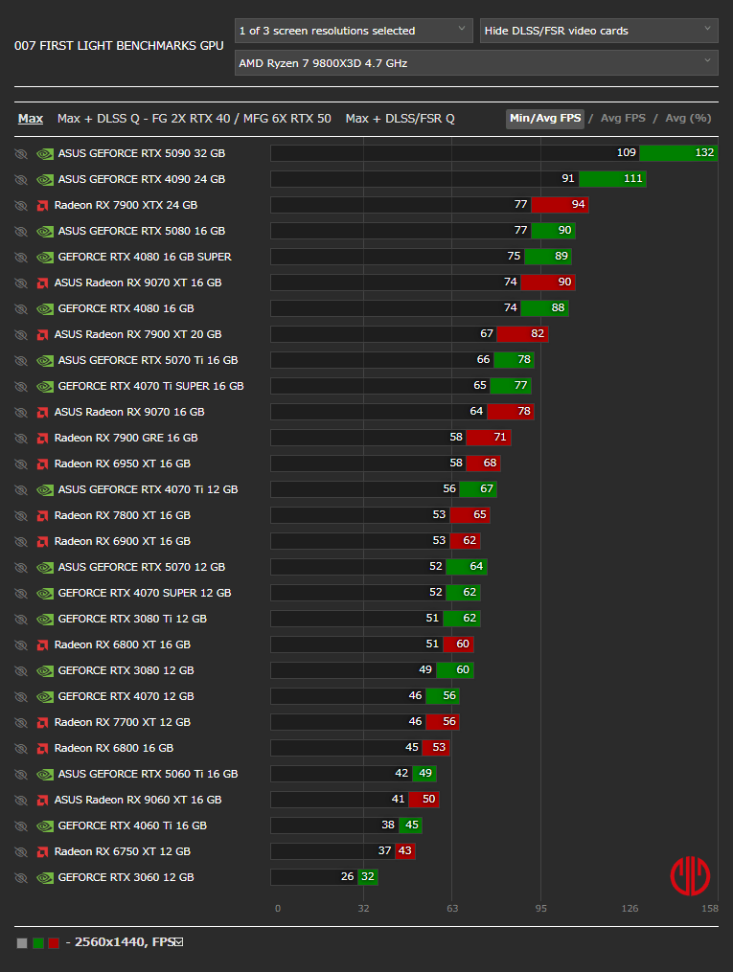Click NVIDIA logo beside RTX 3080 12 GB

45,671
